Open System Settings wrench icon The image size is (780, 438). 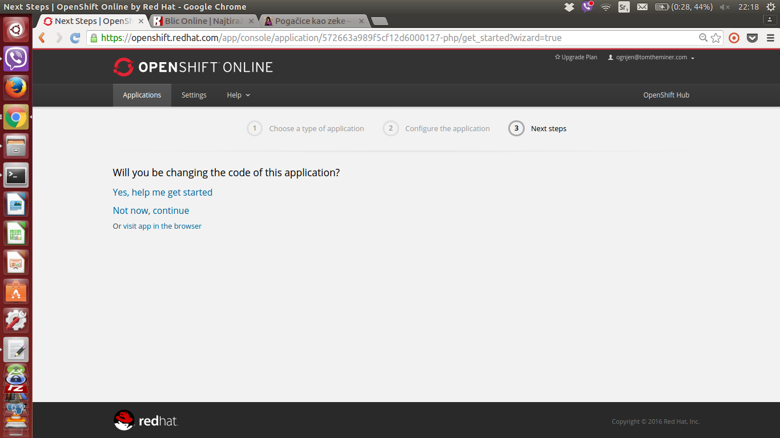coord(16,321)
